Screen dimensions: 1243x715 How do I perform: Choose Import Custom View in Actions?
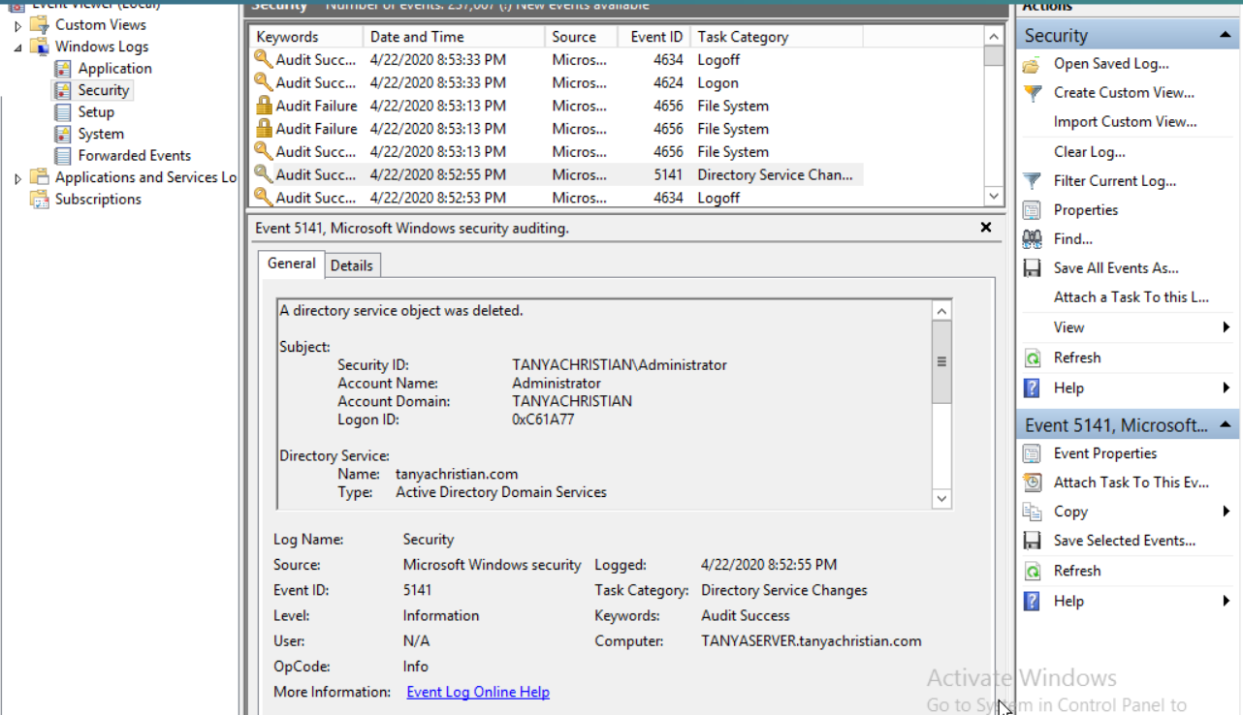pyautogui.click(x=1125, y=122)
